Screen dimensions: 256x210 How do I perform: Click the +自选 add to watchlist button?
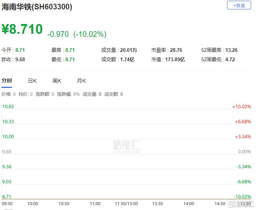[x=239, y=5]
